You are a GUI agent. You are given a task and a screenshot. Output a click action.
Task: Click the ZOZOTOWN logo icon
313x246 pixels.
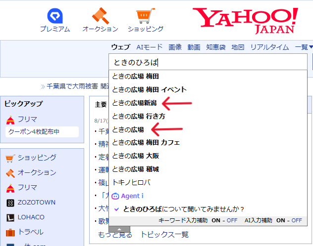(10, 203)
